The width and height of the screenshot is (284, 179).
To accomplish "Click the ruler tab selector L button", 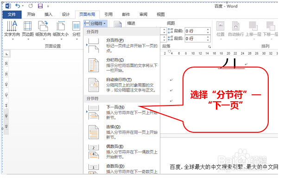I will [x=6, y=54].
